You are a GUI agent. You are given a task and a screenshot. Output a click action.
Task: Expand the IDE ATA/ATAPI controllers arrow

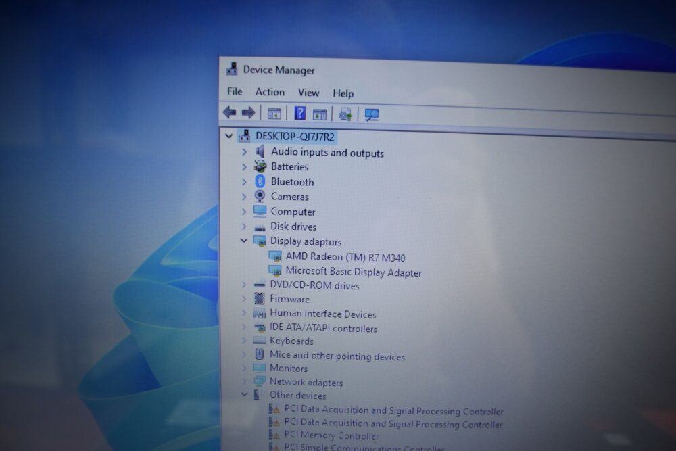click(244, 327)
